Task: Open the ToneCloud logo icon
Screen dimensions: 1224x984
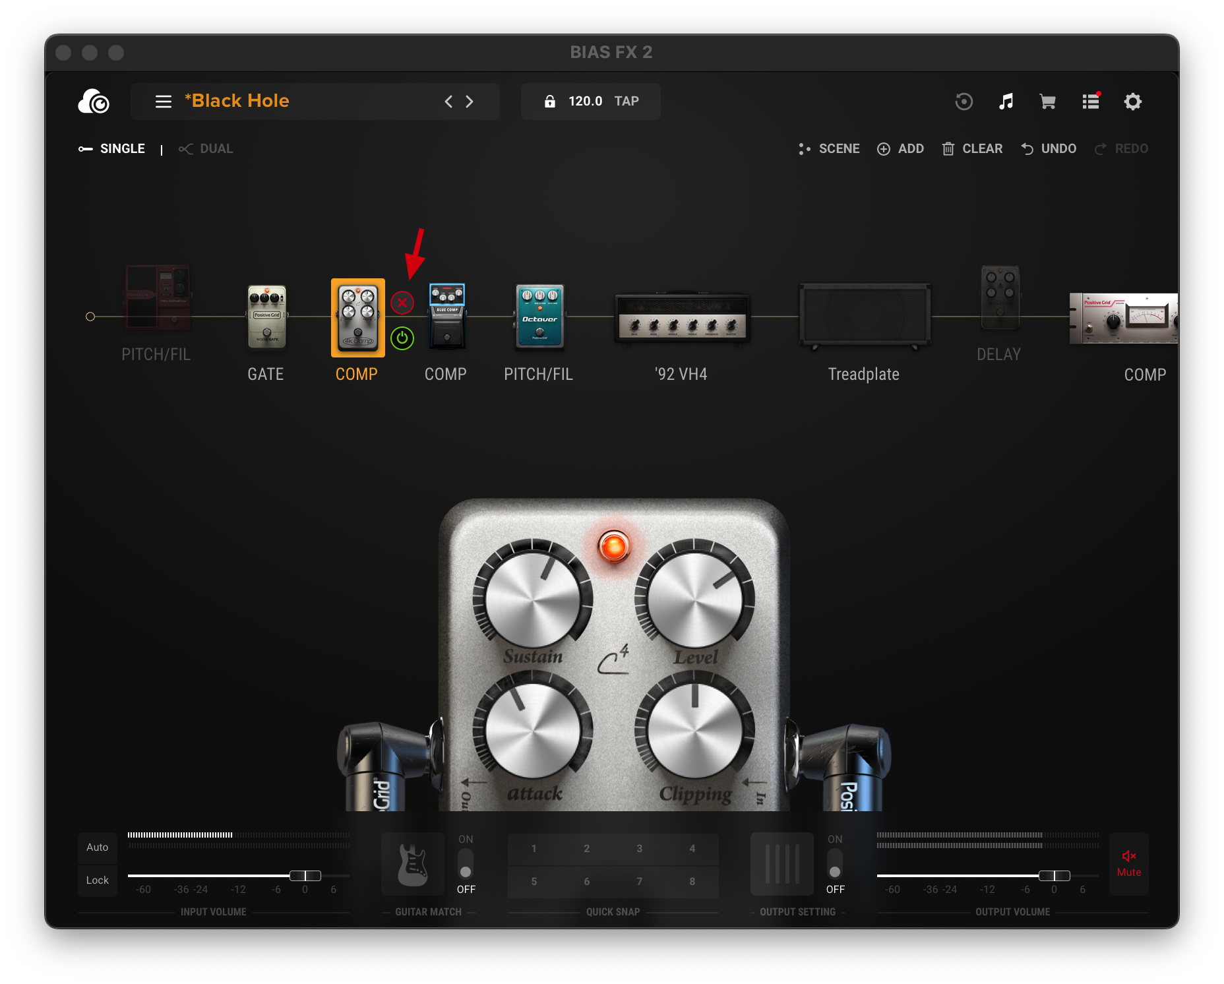Action: 94,102
